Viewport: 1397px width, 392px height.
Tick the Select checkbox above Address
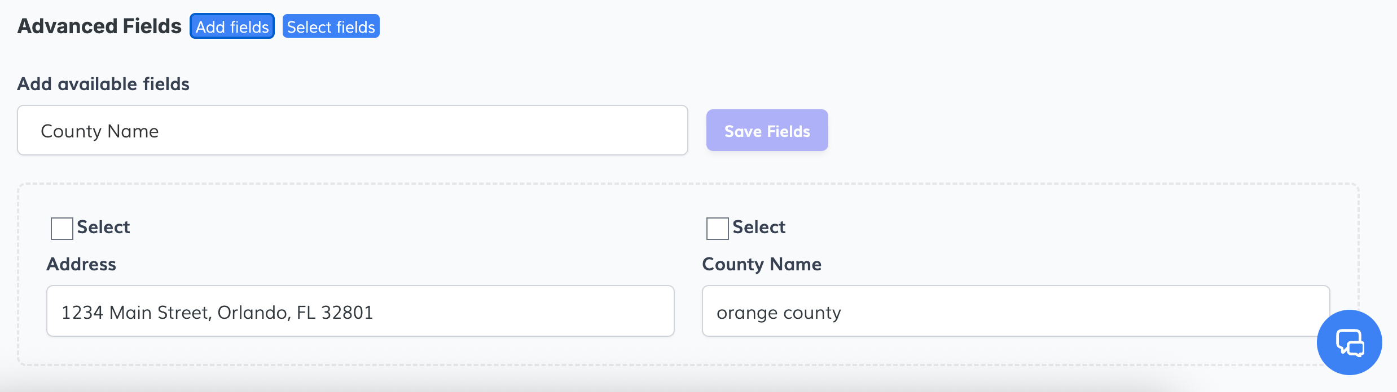point(62,228)
